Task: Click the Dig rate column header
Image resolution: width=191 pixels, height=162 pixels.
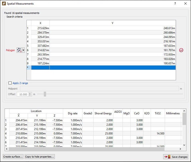Action: [73, 113]
